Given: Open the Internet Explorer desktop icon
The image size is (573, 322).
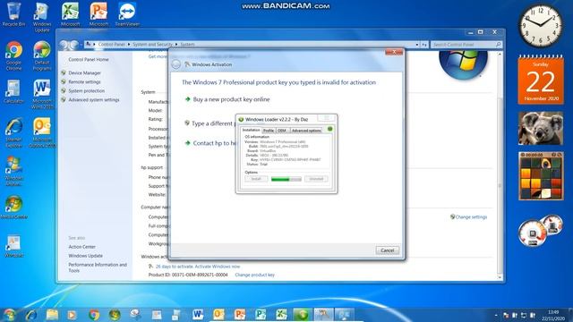Looking at the screenshot, I should [13, 133].
